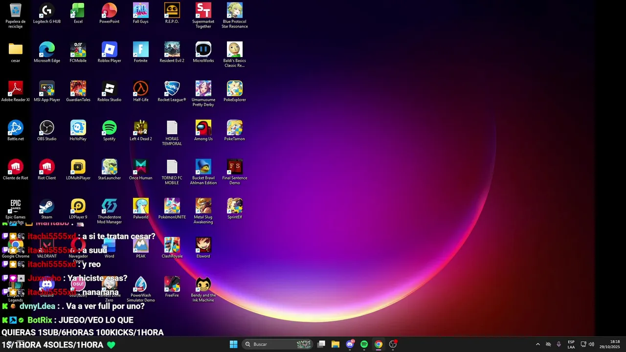Select the Half-Life icon
The height and width of the screenshot is (352, 626).
pyautogui.click(x=141, y=91)
